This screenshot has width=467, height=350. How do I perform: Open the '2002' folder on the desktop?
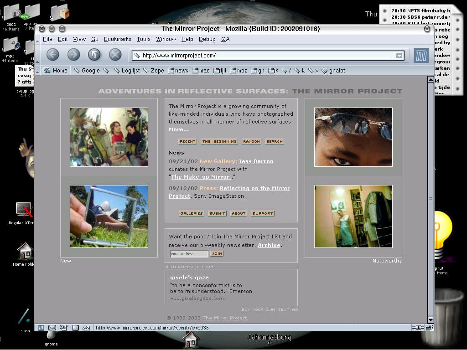pyautogui.click(x=11, y=17)
